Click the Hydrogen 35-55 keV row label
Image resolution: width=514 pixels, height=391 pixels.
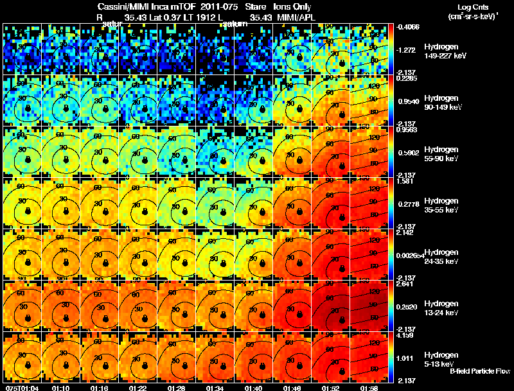441,205
